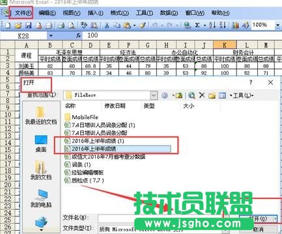Click the Views icon in the dialog toolbar
Viewport: 282px width, 234px height.
222,96
